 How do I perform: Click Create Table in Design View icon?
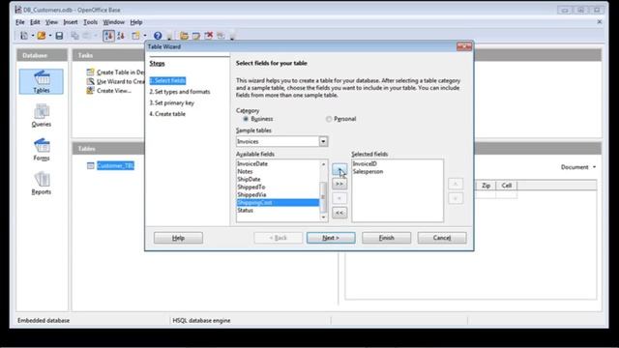[90, 72]
